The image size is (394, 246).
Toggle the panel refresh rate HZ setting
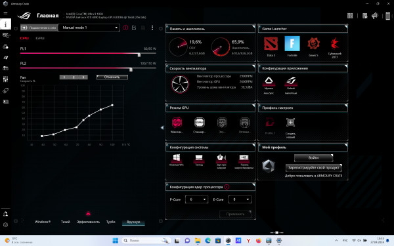coord(244,158)
